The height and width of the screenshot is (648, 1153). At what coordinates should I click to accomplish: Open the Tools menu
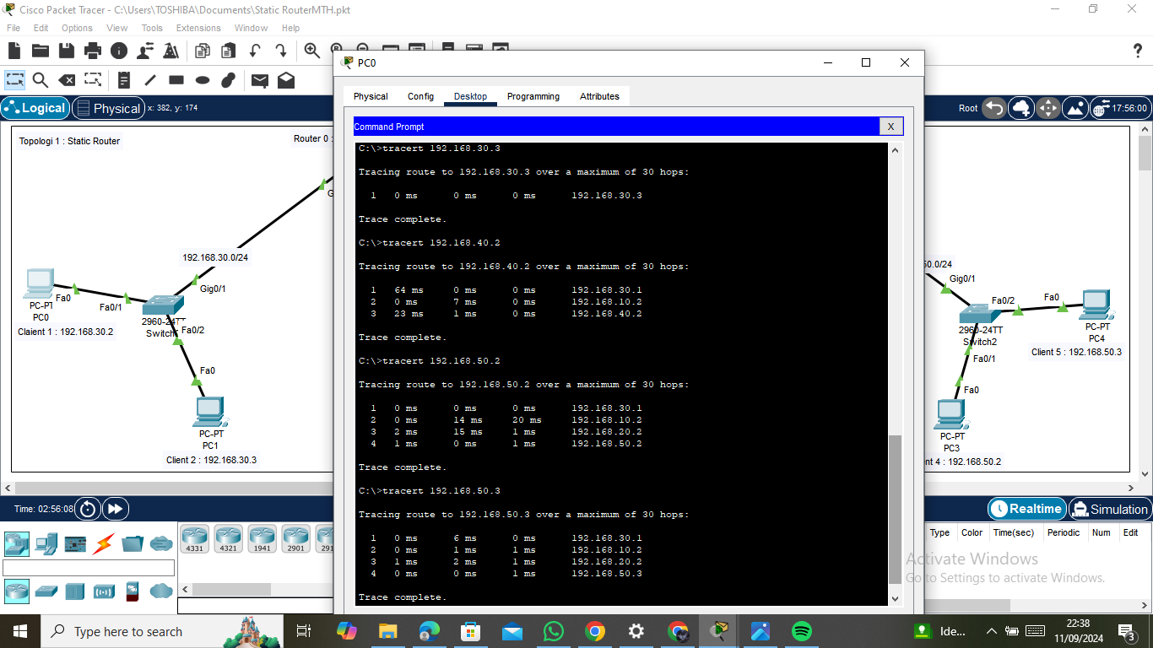tap(152, 28)
